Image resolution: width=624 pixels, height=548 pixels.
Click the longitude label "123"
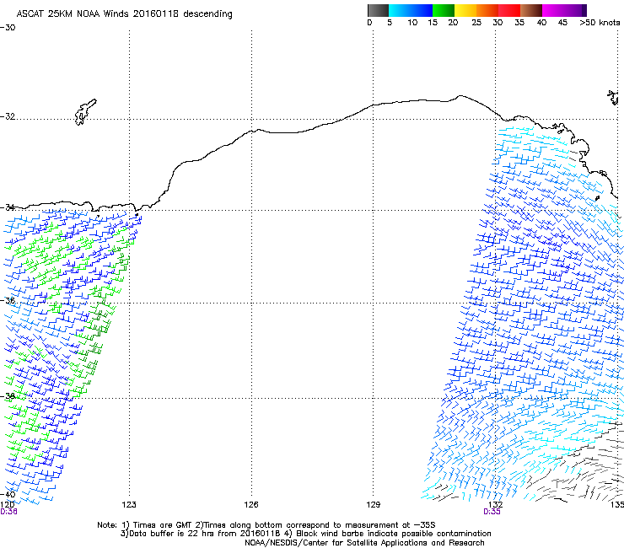click(x=129, y=505)
